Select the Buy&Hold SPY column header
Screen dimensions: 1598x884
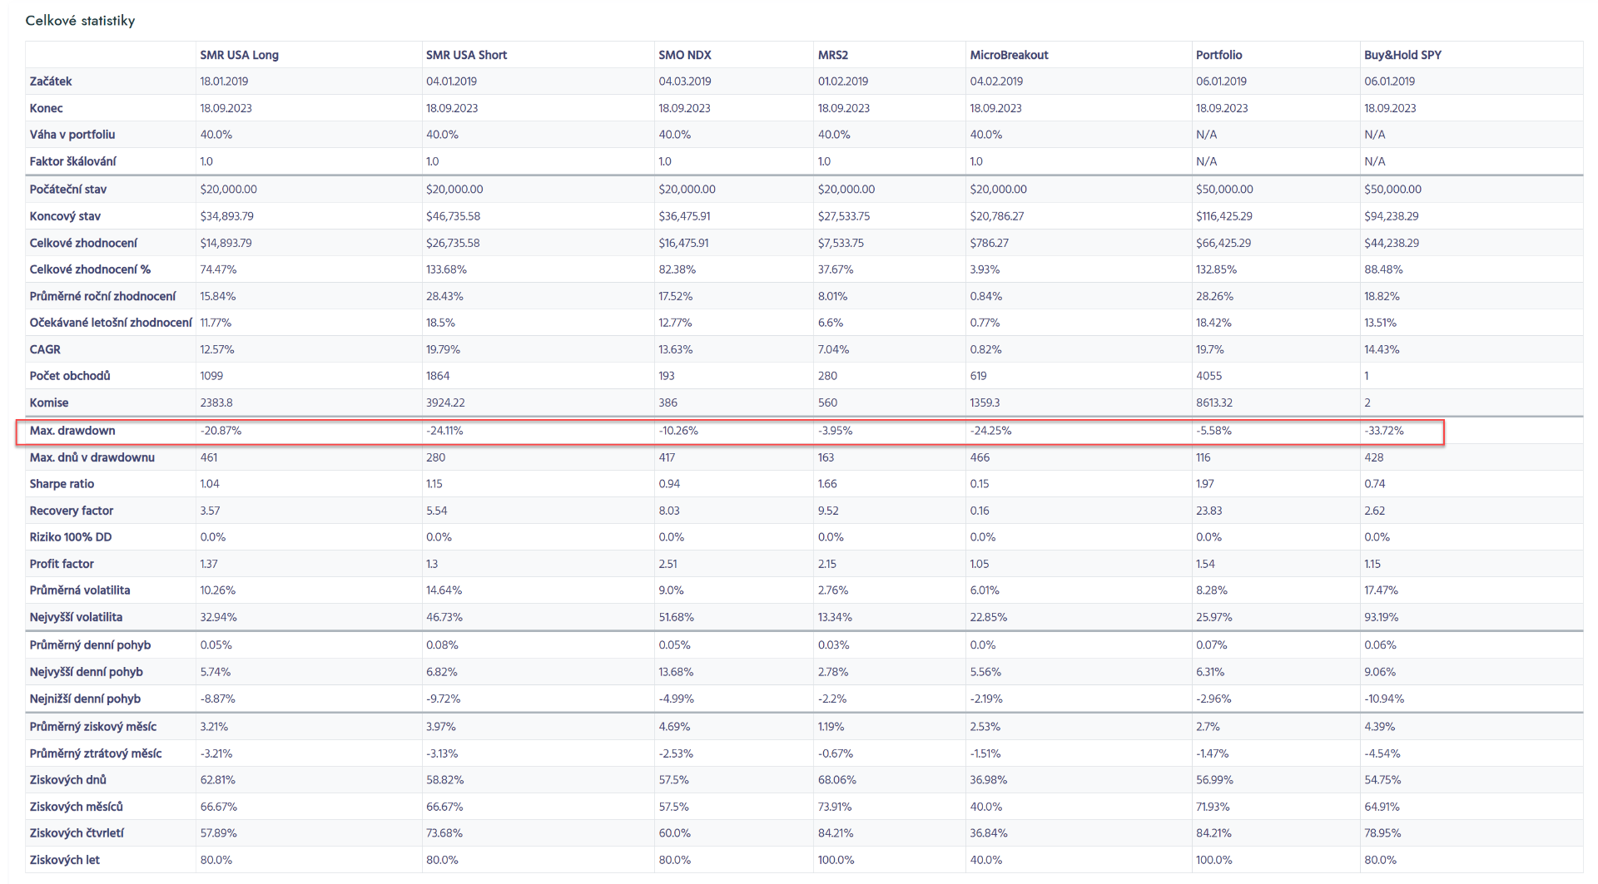click(1402, 55)
